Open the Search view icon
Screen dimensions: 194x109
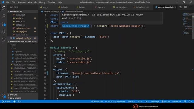click(3, 16)
